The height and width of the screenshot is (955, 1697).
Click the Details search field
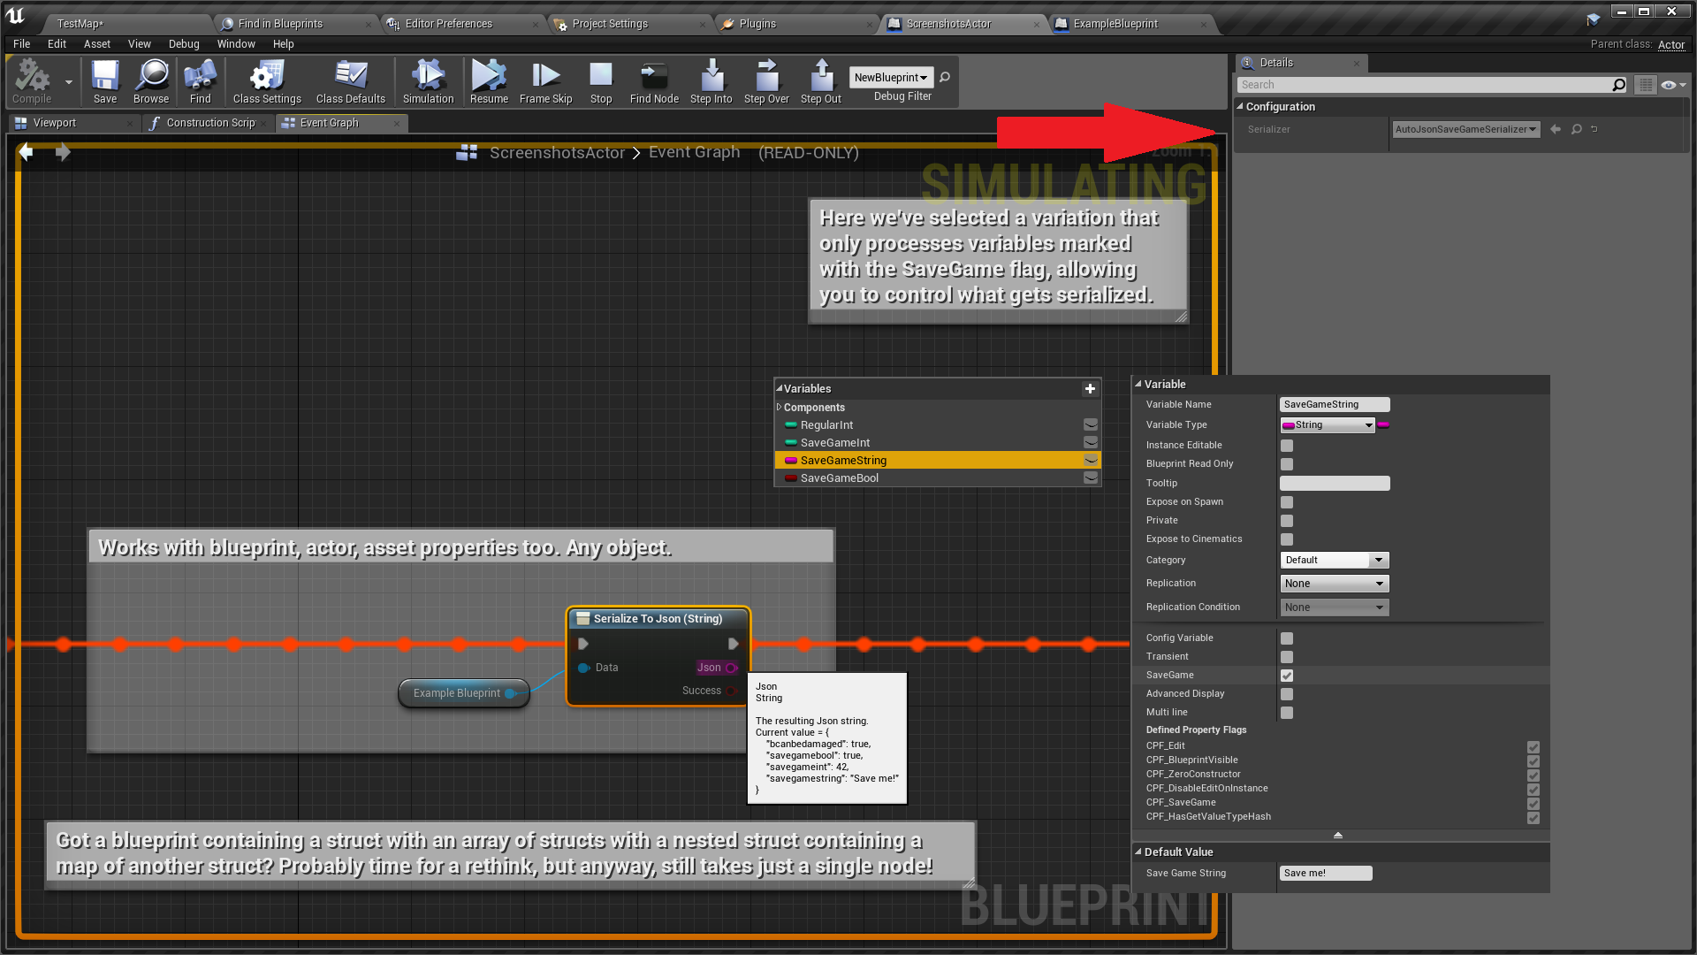point(1423,85)
